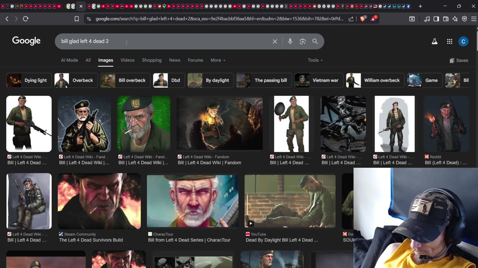Viewport: 478px width, 268px height.
Task: Open 'Bill (Left 4 Dead) :' Reddit link
Action: (x=446, y=163)
